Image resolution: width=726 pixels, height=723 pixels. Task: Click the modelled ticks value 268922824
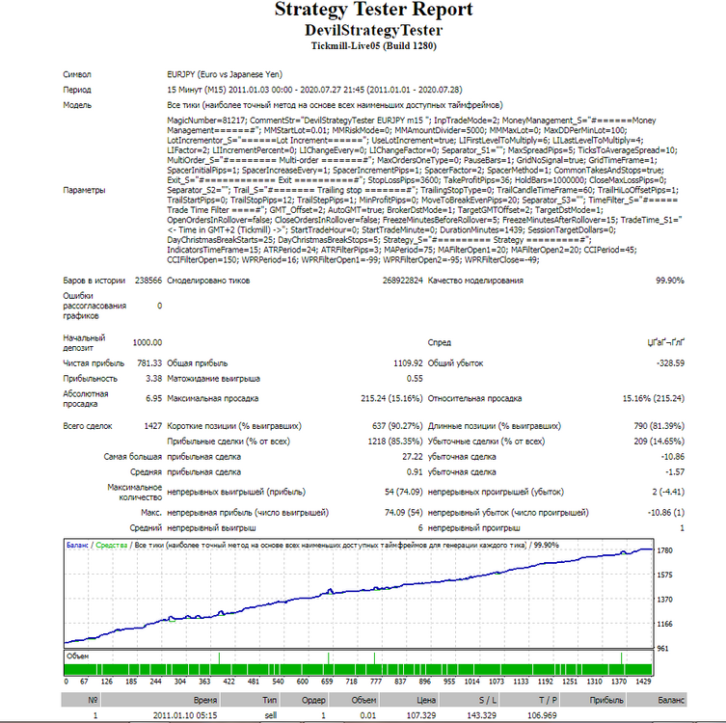coord(402,281)
